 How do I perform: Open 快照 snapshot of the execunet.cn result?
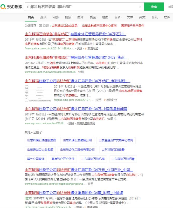(x=81, y=72)
